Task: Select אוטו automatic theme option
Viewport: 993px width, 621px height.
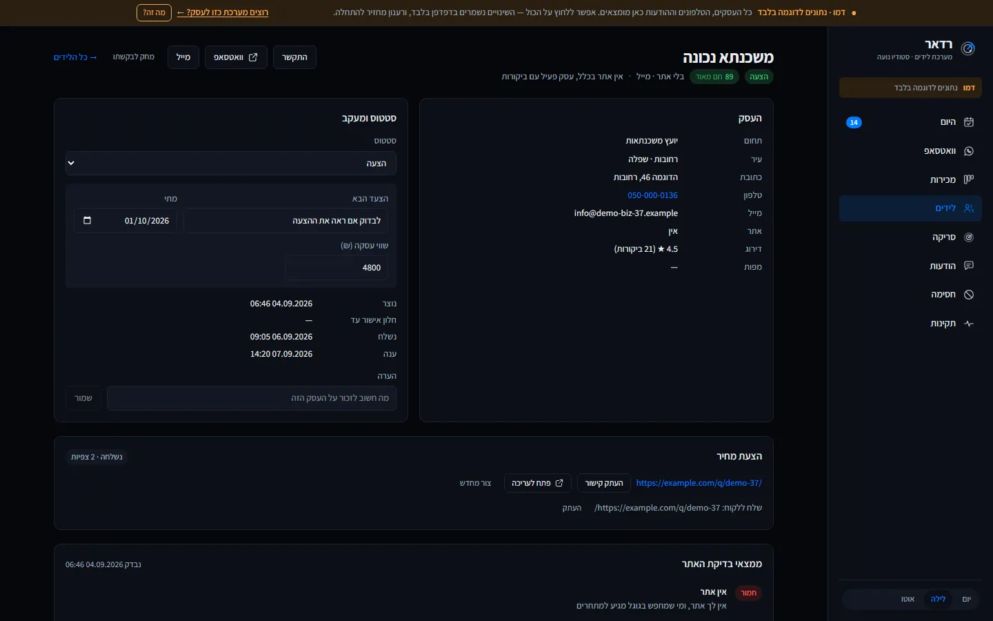Action: pos(907,599)
